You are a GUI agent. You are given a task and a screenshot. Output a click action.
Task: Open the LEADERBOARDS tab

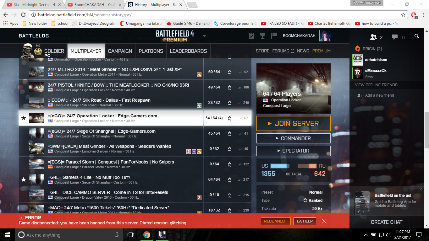pyautogui.click(x=188, y=51)
